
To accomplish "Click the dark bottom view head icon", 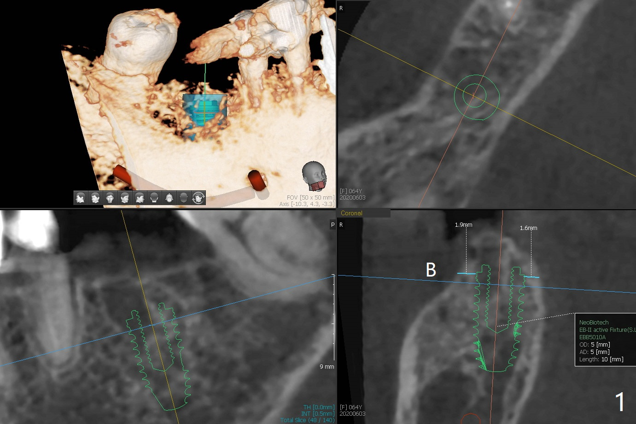I will click(x=184, y=198).
